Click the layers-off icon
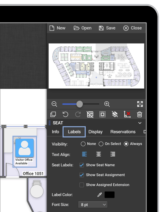Screen dimensions: 162x212 pos(115,114)
